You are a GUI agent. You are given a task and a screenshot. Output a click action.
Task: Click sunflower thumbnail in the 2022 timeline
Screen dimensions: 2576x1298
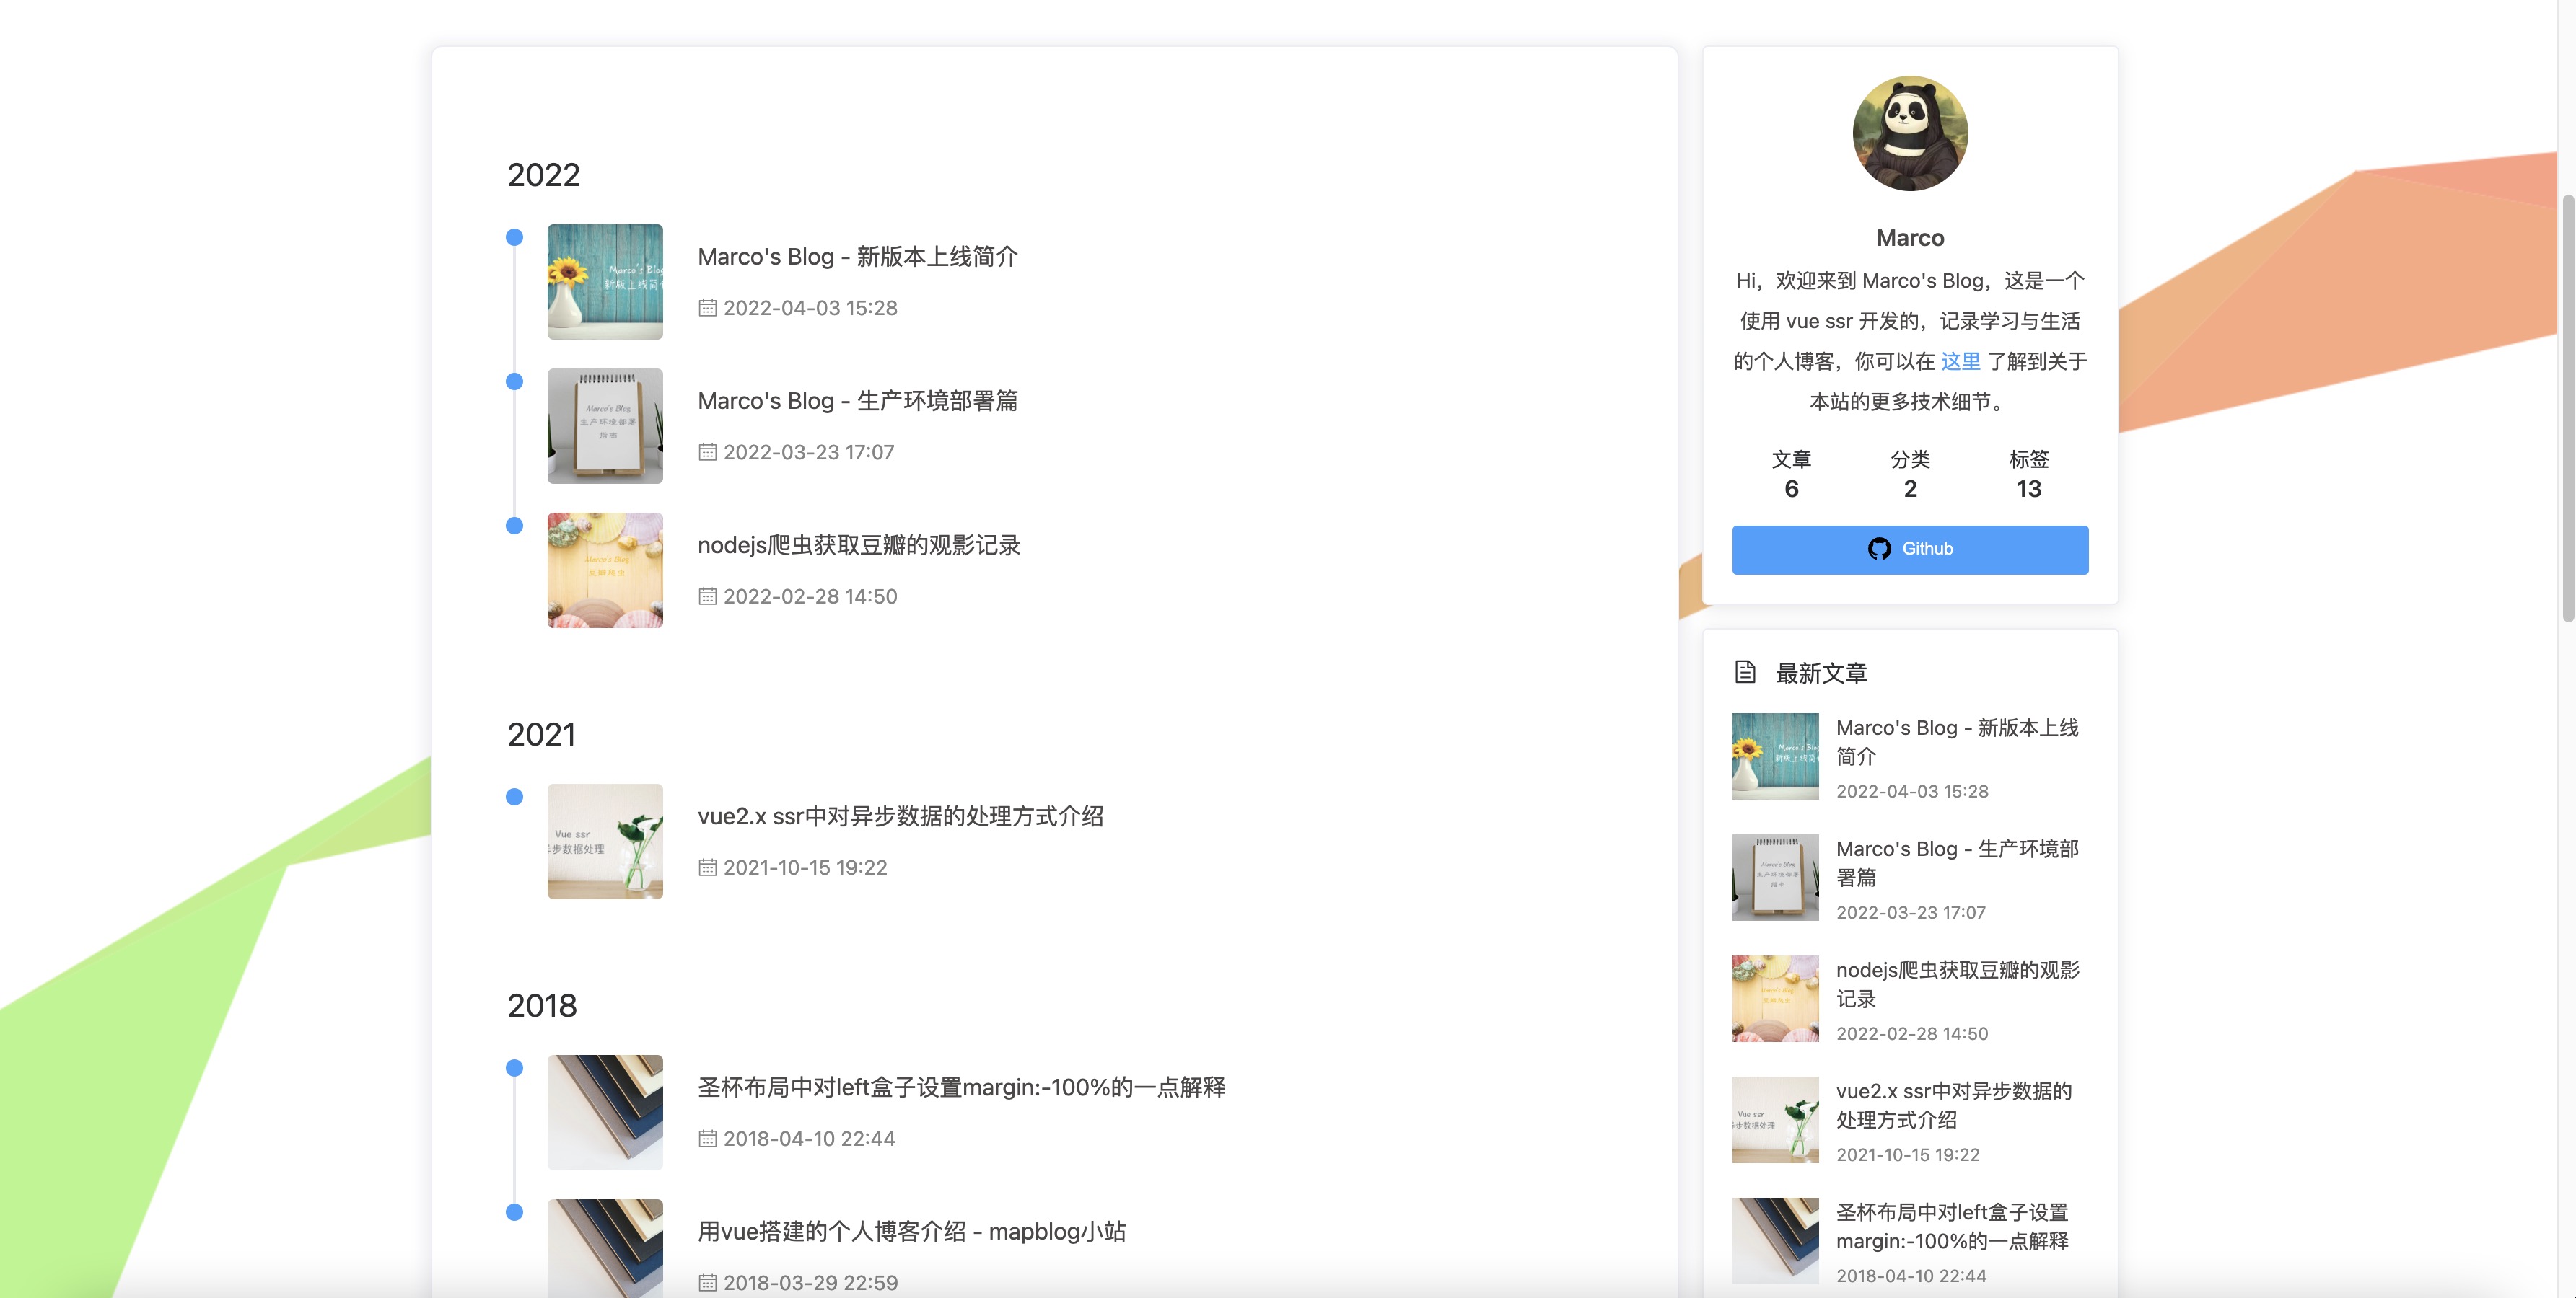[x=604, y=282]
